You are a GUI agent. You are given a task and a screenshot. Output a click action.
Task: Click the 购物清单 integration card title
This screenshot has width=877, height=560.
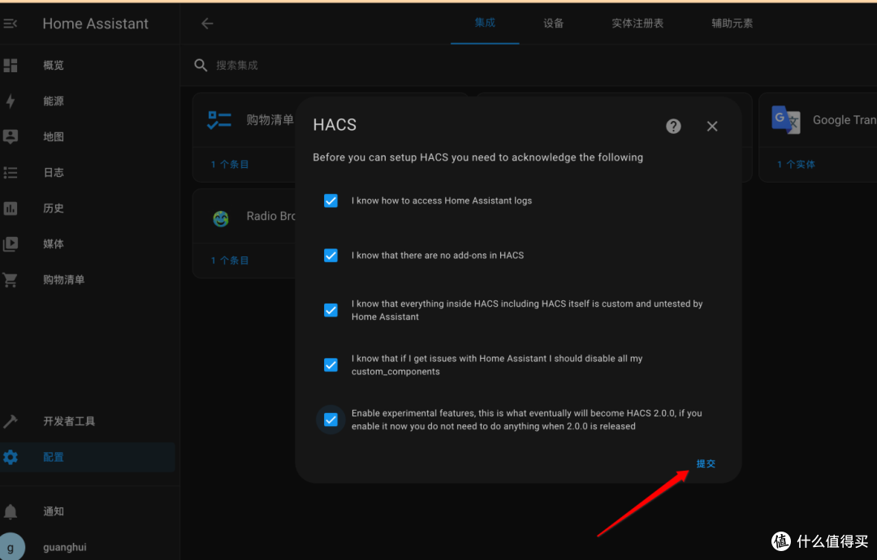(270, 120)
